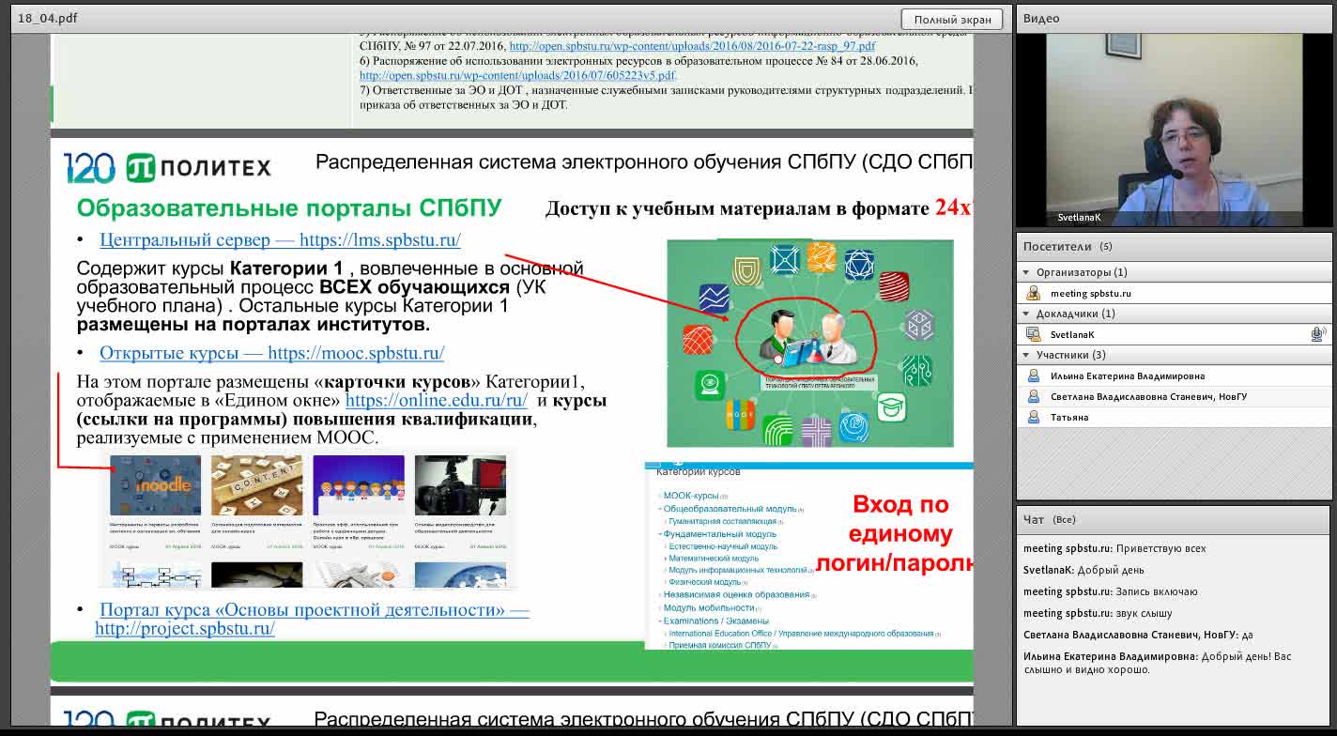Screen dimensions: 1337x736
Task: Click chat message Запись включаю
Action: coord(1110,591)
